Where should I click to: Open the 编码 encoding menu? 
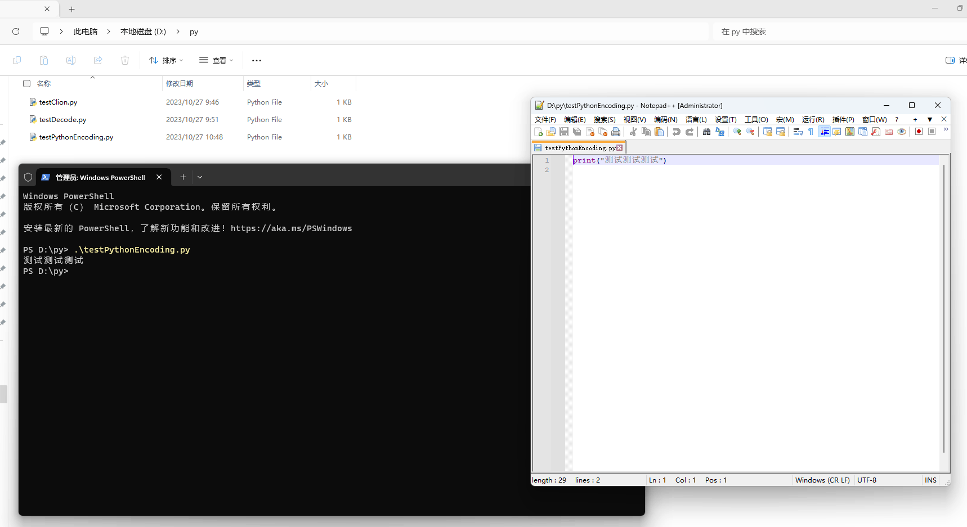(x=665, y=119)
